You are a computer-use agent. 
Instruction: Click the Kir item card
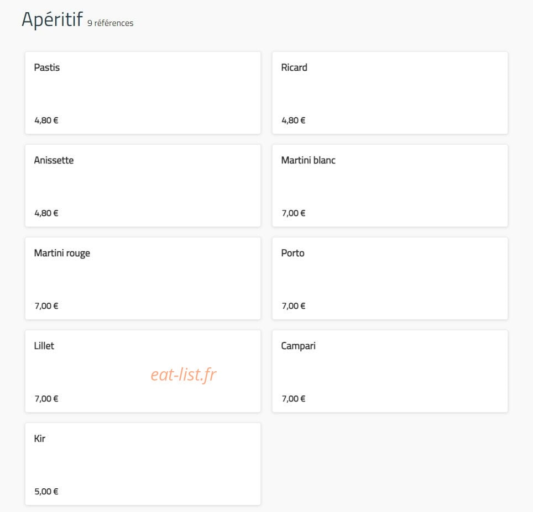click(143, 464)
